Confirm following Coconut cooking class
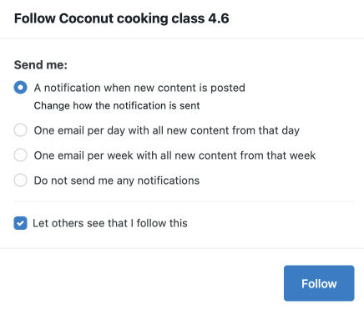 pos(319,283)
